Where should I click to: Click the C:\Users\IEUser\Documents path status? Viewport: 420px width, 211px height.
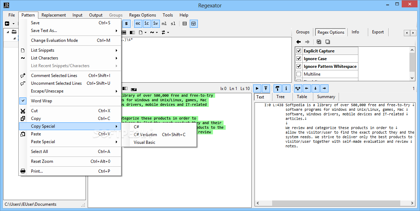31,204
